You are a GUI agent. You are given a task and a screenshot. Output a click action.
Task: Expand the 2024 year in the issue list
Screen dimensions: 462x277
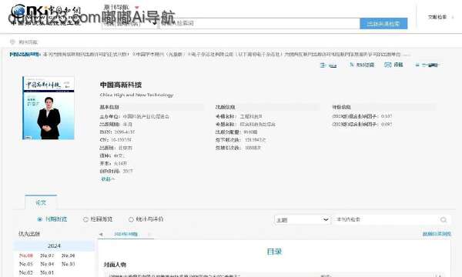[x=54, y=245]
